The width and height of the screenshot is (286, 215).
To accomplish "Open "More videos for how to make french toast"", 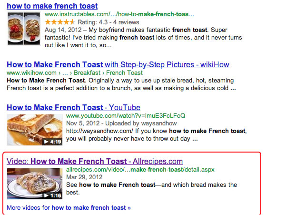I will pos(69,208).
